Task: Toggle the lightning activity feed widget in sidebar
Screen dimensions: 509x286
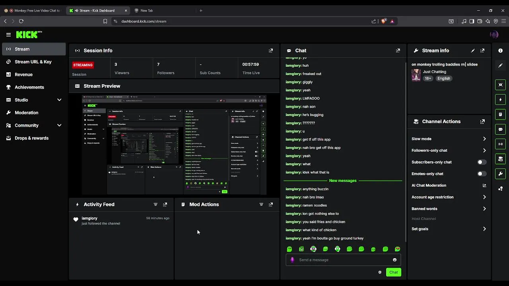Action: (500, 99)
